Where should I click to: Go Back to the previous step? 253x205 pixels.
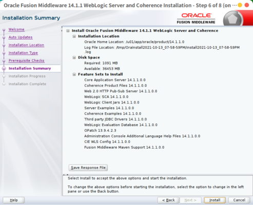[x=168, y=200]
